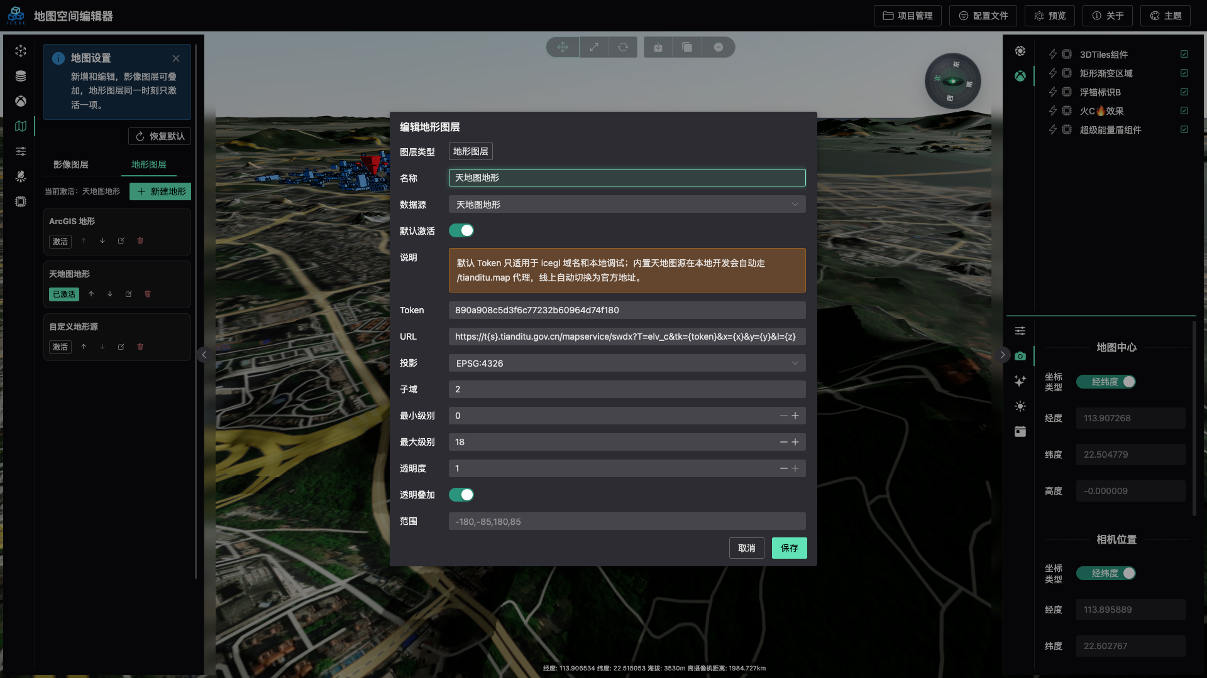1207x678 pixels.
Task: Toggle the 透明叠加 switch
Action: (461, 495)
